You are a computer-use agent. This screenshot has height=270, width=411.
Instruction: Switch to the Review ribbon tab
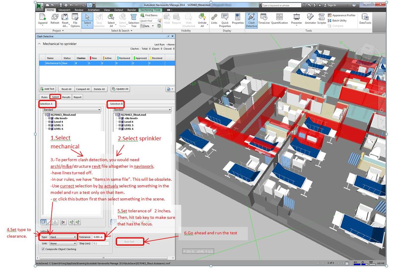point(79,10)
